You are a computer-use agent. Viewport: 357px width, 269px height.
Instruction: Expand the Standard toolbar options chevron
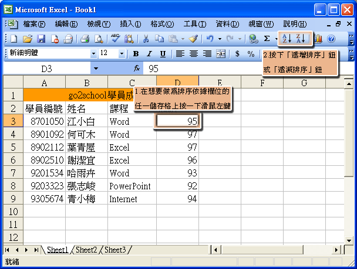point(351,39)
